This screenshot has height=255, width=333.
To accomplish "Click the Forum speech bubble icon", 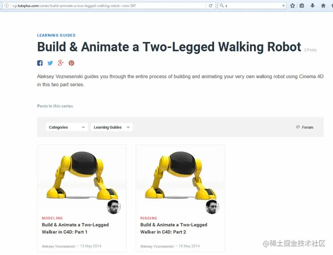I will (x=298, y=127).
